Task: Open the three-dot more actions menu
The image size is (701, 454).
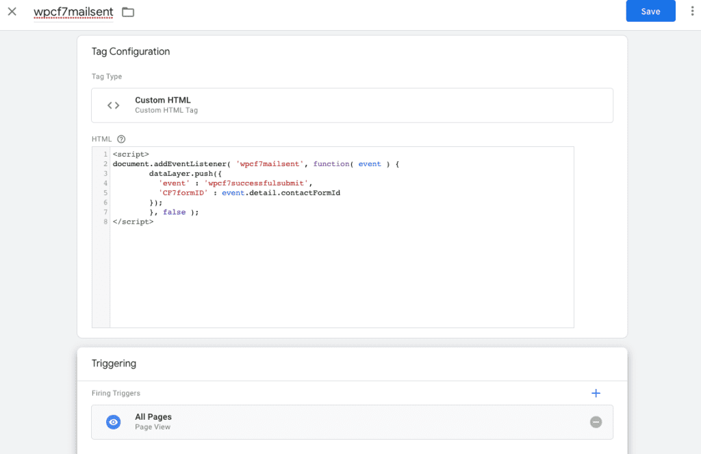Action: pos(692,11)
